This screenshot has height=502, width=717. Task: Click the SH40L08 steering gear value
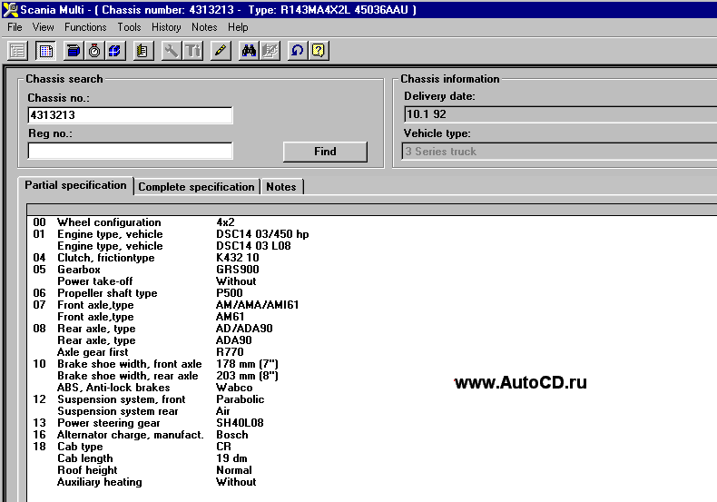[241, 423]
